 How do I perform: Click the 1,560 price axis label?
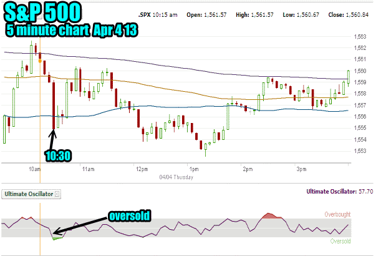360,71
